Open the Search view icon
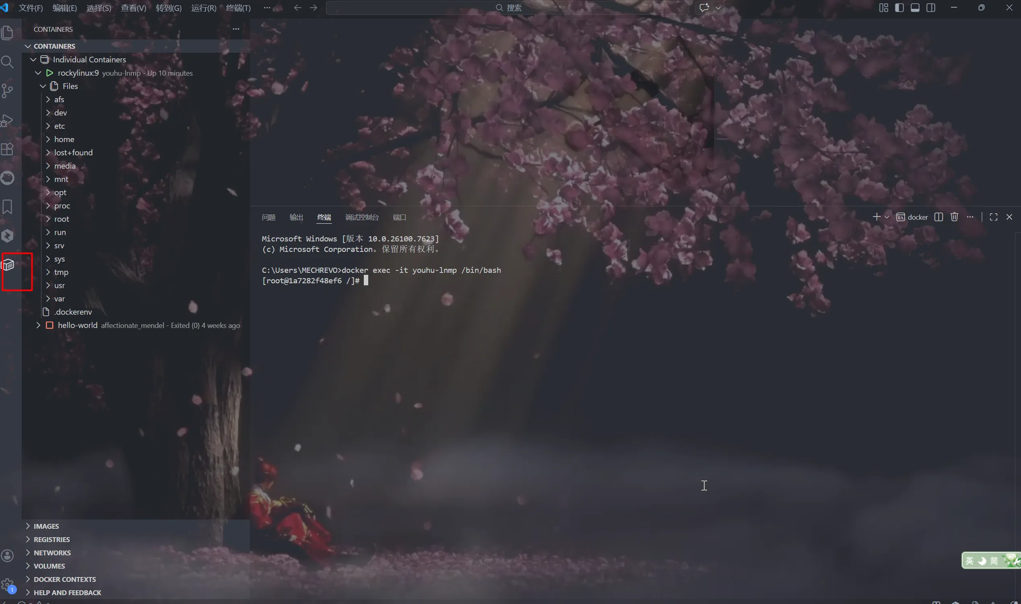This screenshot has width=1021, height=604. pyautogui.click(x=8, y=62)
